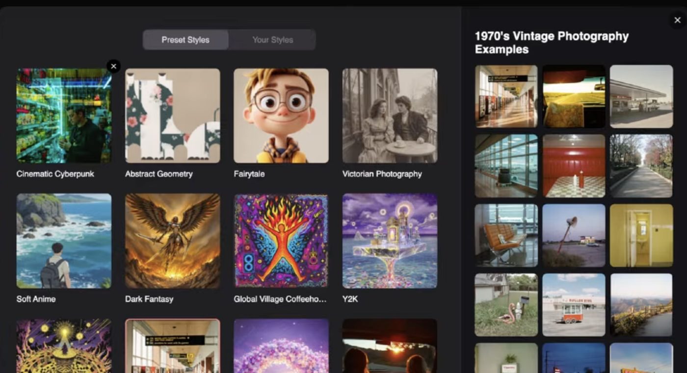
Task: Close the Vintage Photography examples panel
Action: coord(677,20)
